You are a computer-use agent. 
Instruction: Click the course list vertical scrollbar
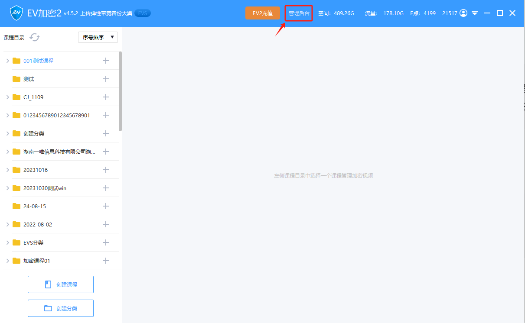[120, 91]
